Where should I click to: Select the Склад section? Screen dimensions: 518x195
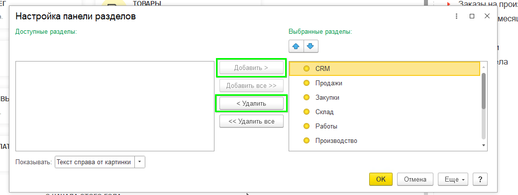point(385,112)
